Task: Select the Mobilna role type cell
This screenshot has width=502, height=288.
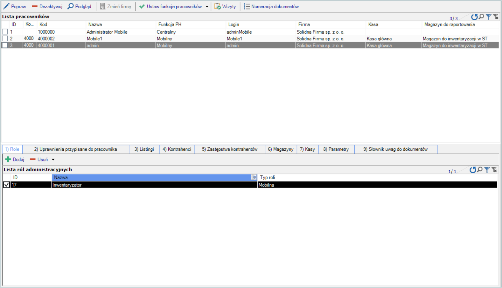Action: click(377, 185)
